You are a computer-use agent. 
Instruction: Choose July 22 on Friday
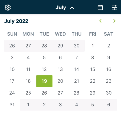[x=93, y=81]
